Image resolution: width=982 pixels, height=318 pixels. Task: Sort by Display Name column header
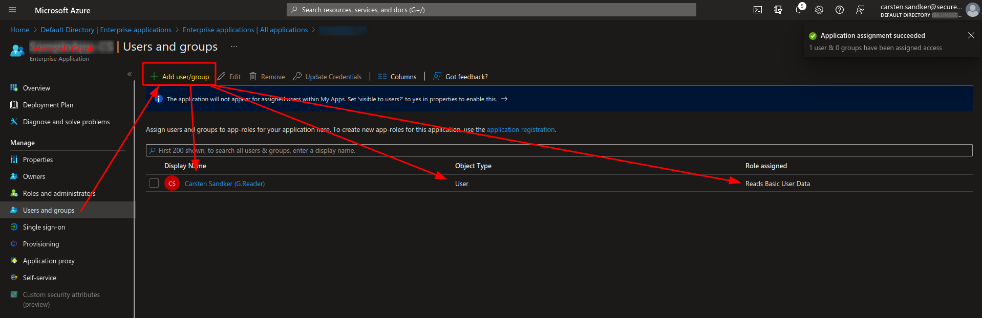(185, 166)
